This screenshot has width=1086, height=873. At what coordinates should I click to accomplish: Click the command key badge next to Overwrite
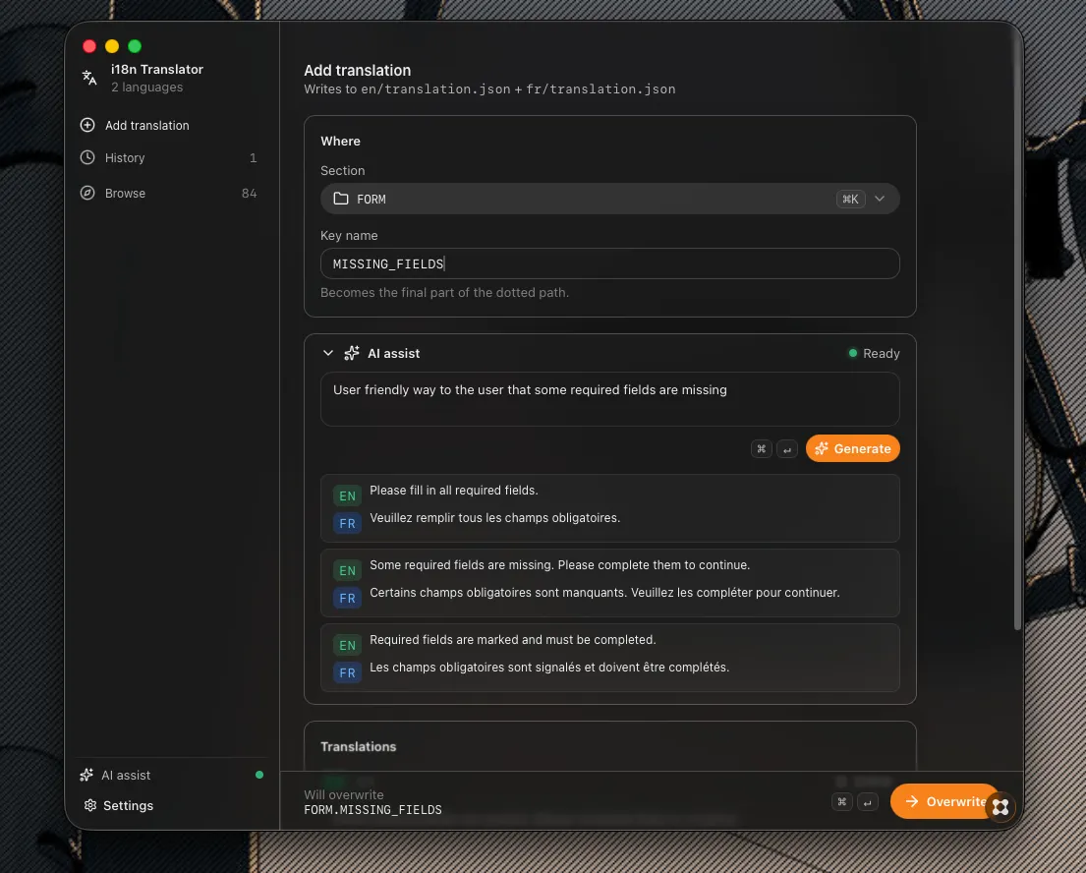coord(841,801)
